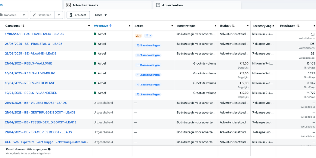The image size is (316, 158).
Task: Open the Bewerken dropdown arrow
Action: (x=59, y=15)
